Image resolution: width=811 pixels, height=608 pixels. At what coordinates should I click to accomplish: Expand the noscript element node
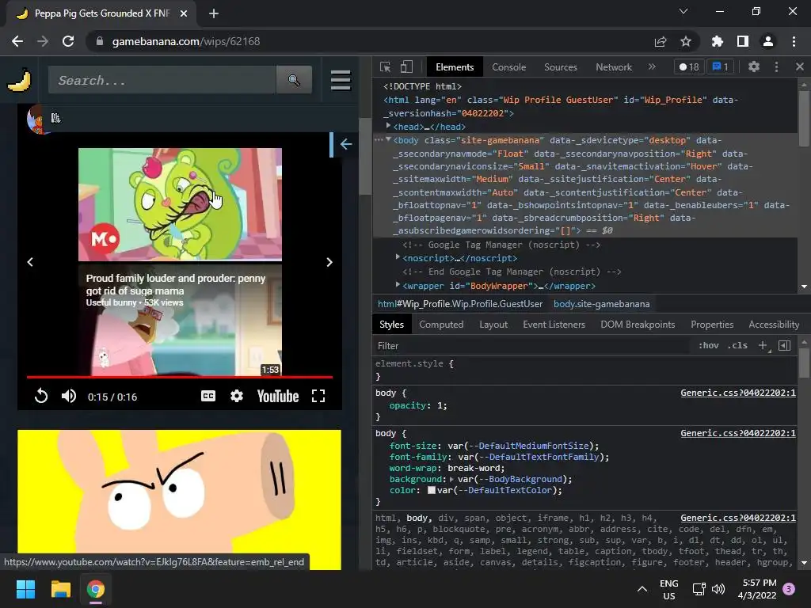click(x=398, y=257)
